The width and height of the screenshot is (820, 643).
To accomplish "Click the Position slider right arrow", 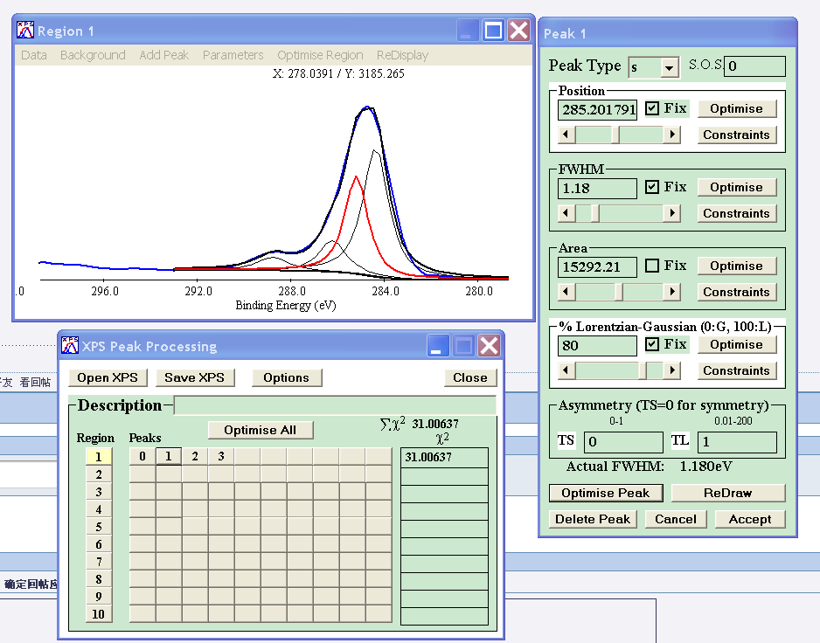I will 672,135.
